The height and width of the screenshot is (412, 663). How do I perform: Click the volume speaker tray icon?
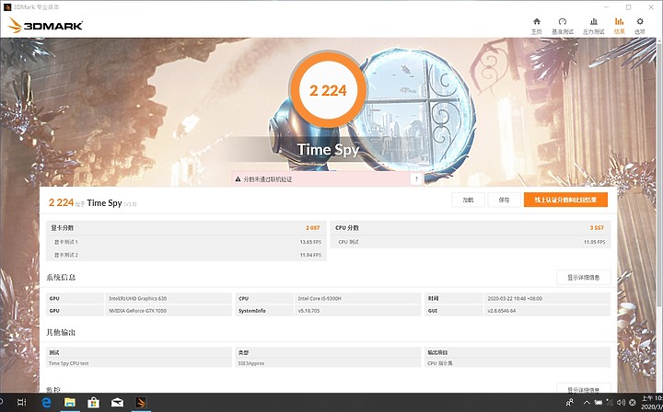(621, 403)
